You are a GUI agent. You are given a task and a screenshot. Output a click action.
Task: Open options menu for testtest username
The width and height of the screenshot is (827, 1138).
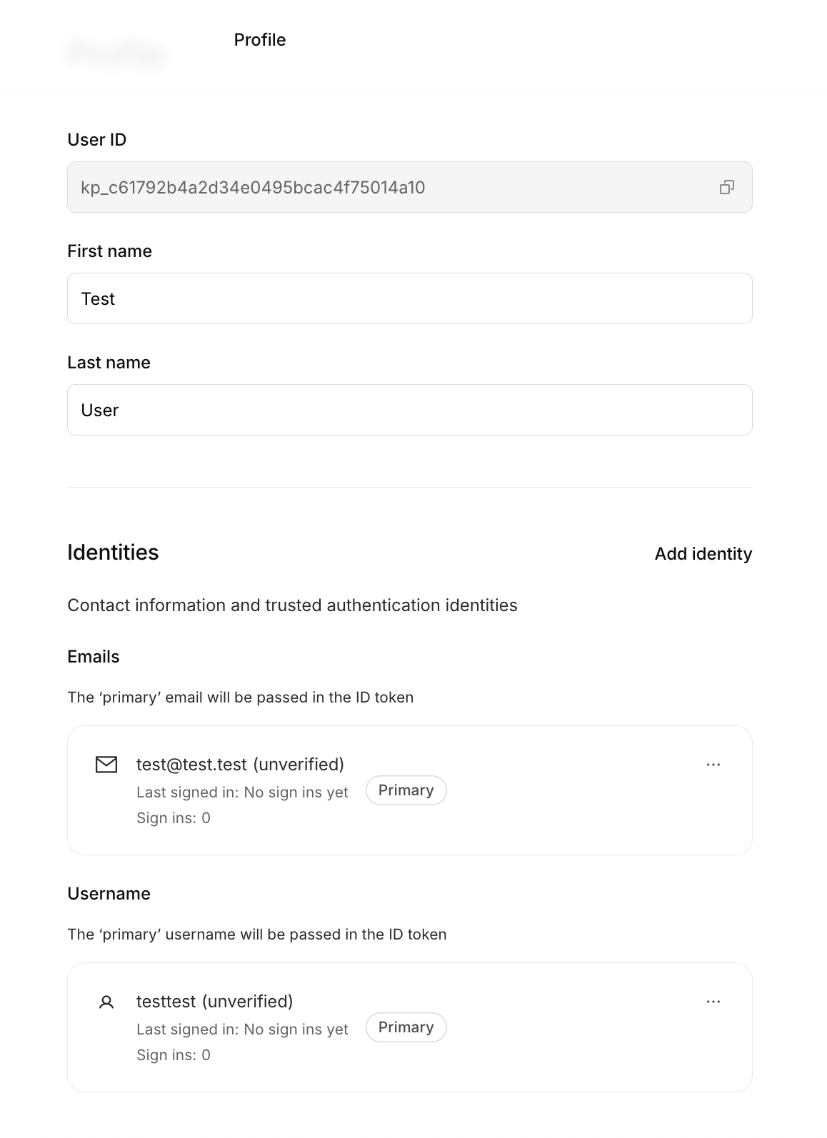coord(713,1002)
